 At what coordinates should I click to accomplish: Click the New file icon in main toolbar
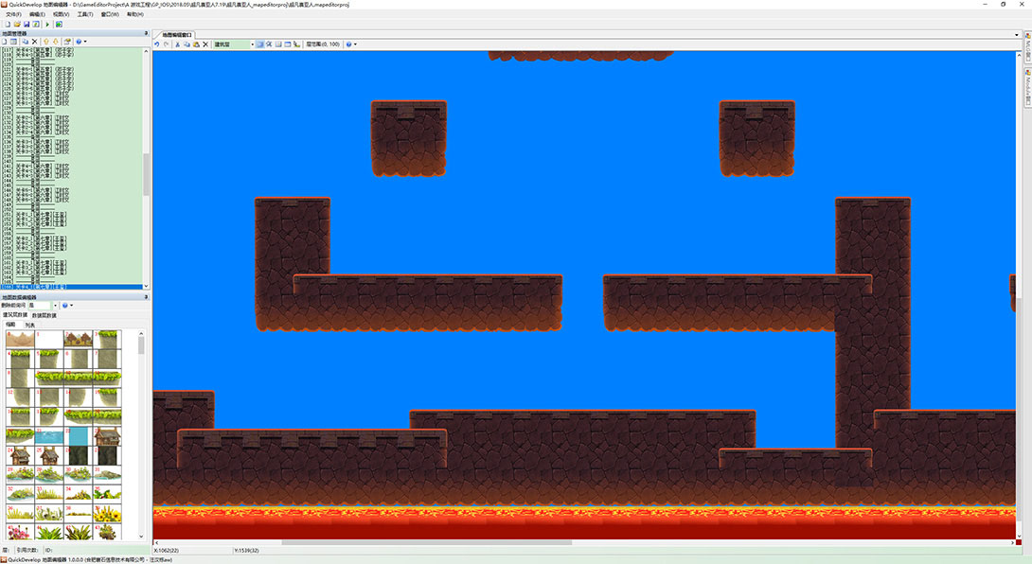(x=8, y=25)
